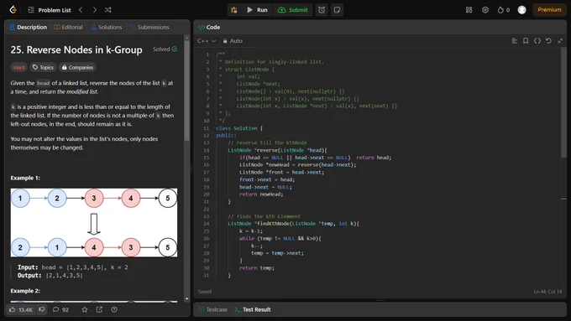Pick a random problem shuffle icon

click(107, 10)
